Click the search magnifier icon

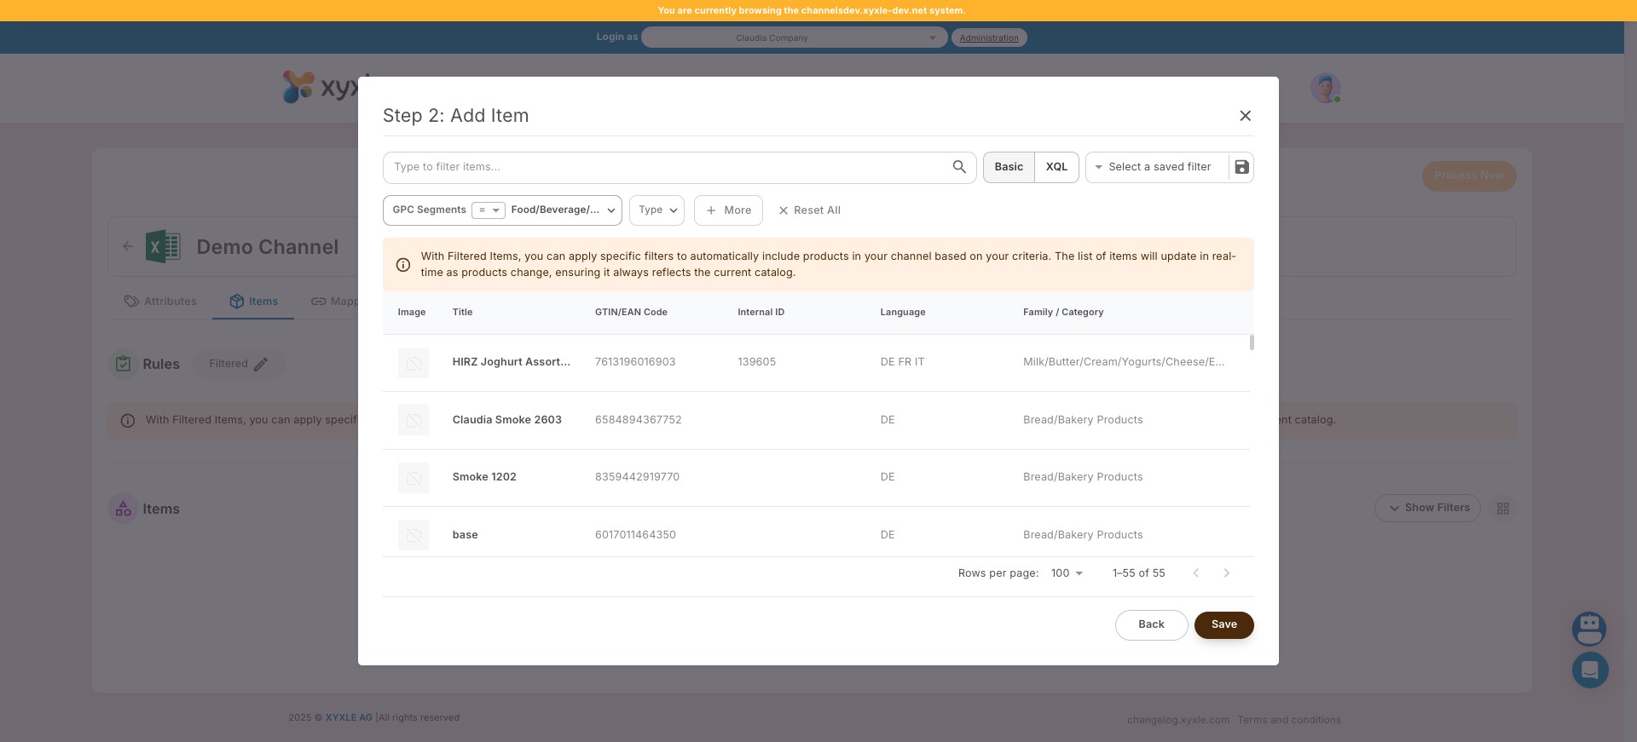click(x=959, y=167)
